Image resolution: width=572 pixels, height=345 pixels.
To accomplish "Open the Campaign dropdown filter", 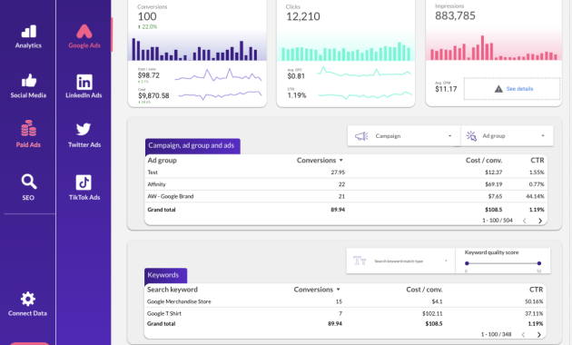I will [404, 136].
